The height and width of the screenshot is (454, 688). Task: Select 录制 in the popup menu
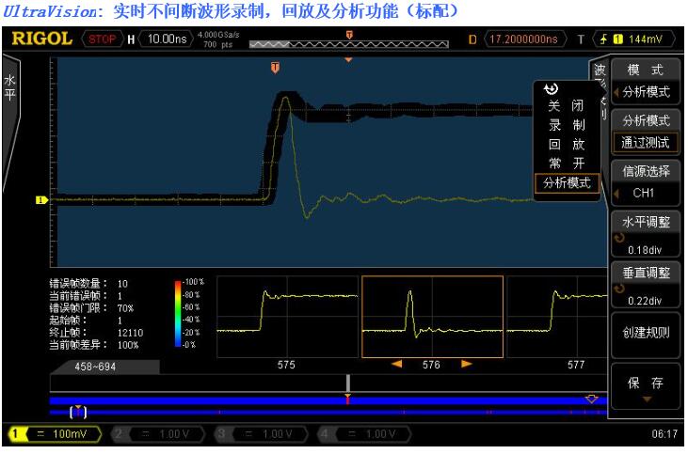click(567, 125)
